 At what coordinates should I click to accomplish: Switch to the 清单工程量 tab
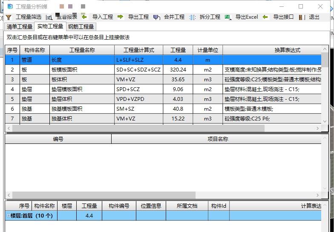20,27
